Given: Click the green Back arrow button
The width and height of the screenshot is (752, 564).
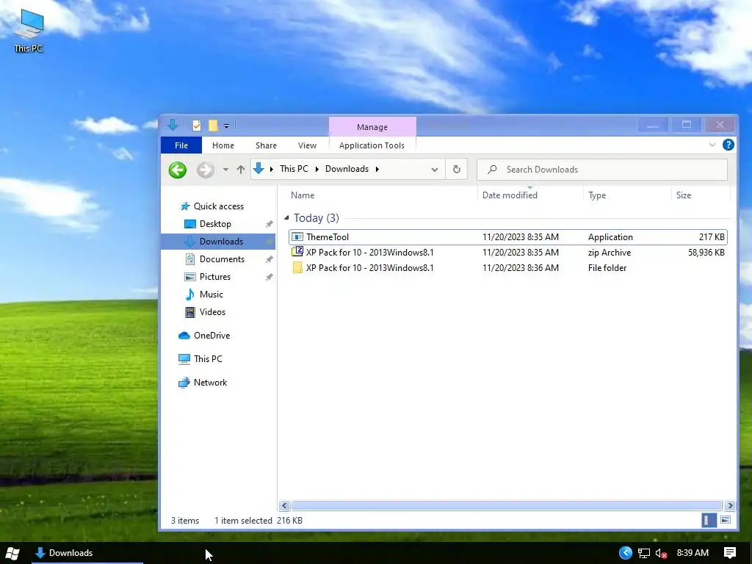Looking at the screenshot, I should (178, 170).
